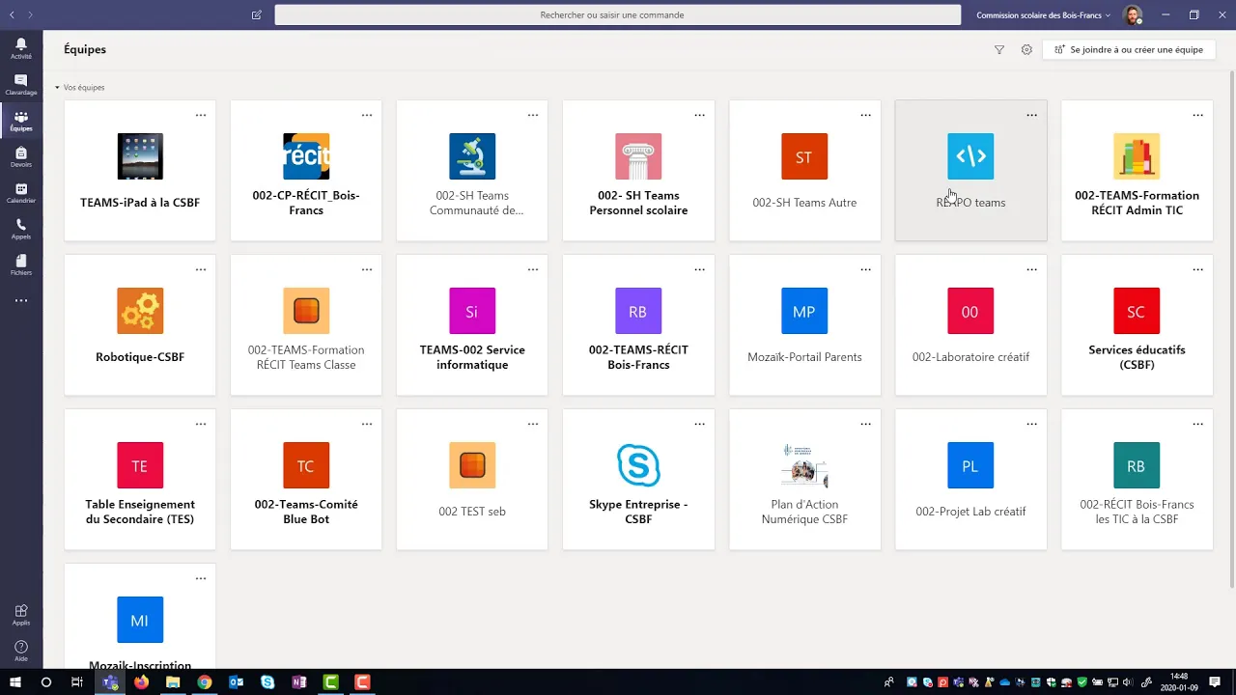Select the Équipes sidebar icon
This screenshot has width=1236, height=695.
21,121
